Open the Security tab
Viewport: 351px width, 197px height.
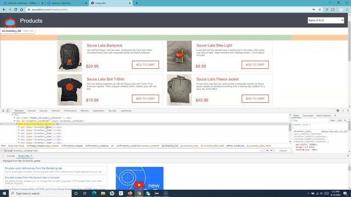112,111
